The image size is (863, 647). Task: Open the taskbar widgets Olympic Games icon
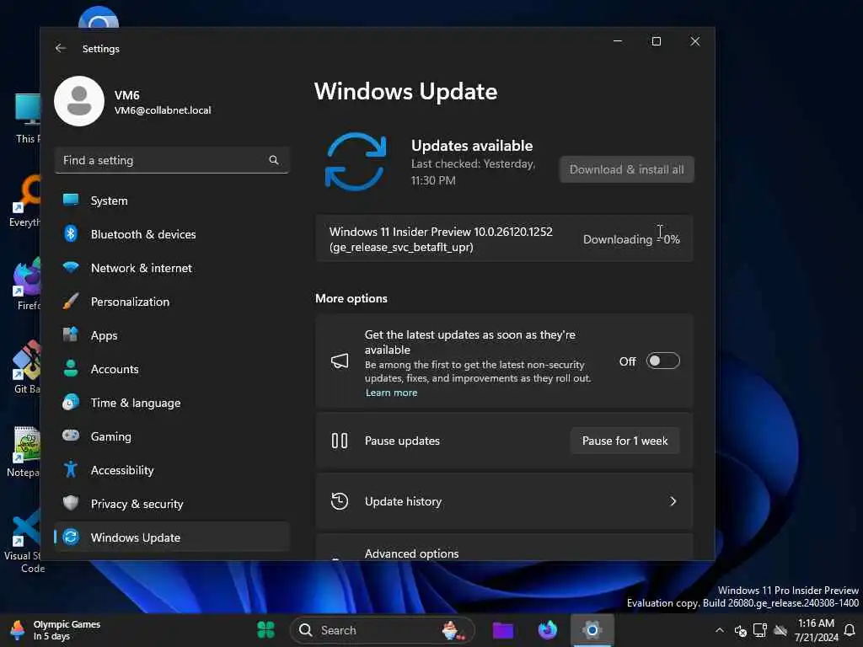coord(19,630)
